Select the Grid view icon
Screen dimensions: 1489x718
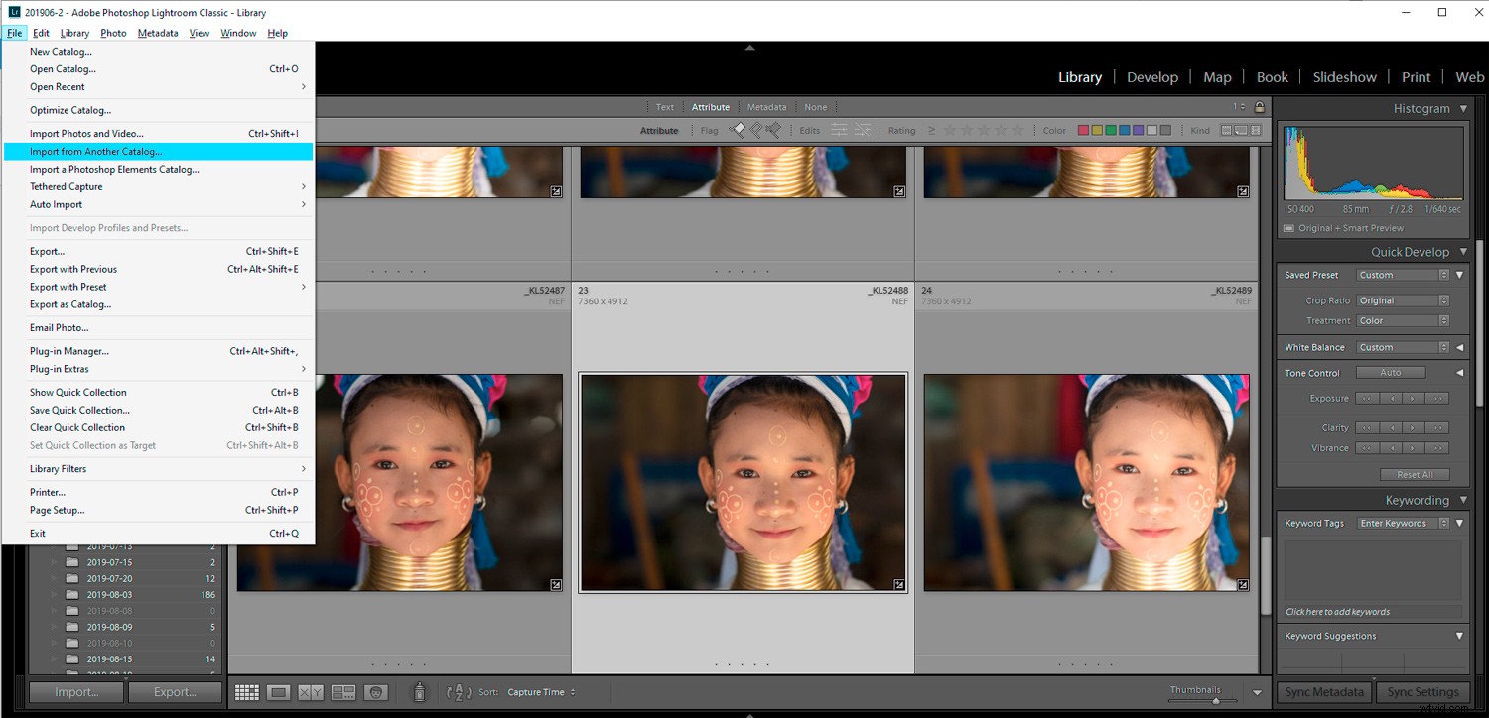tap(247, 691)
